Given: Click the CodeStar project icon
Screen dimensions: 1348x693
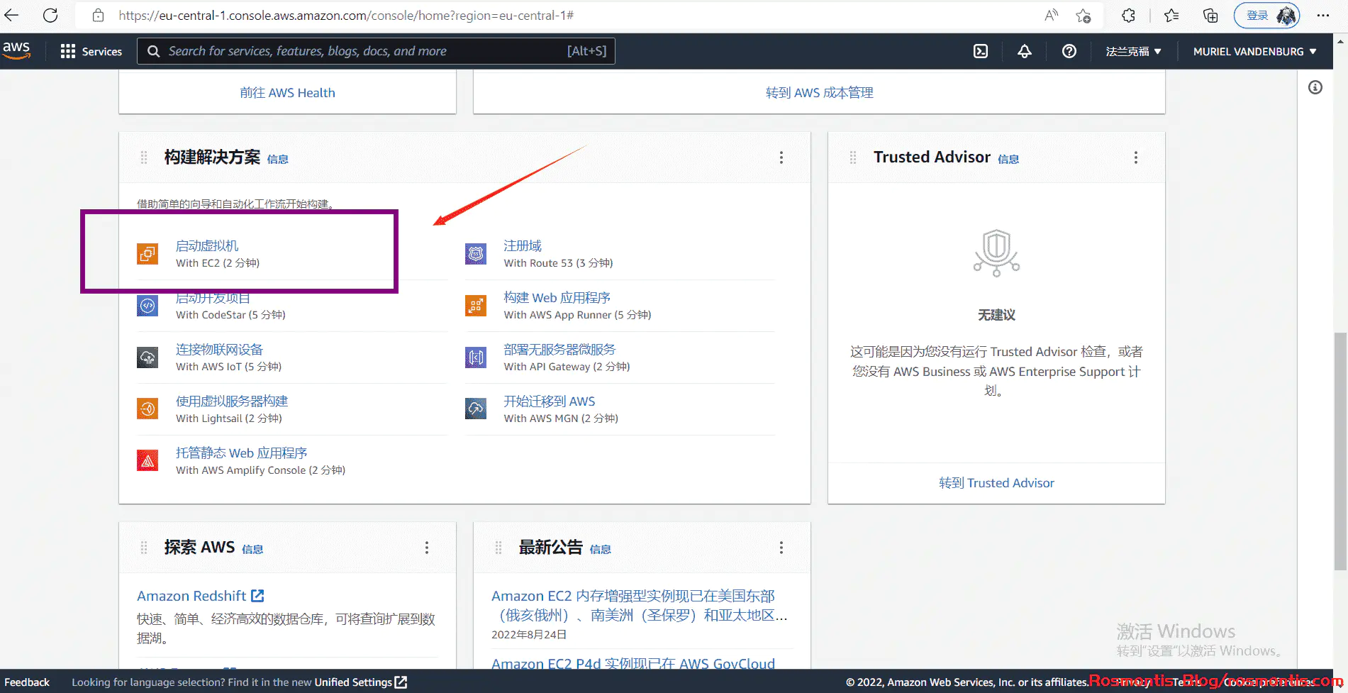Looking at the screenshot, I should pos(147,306).
